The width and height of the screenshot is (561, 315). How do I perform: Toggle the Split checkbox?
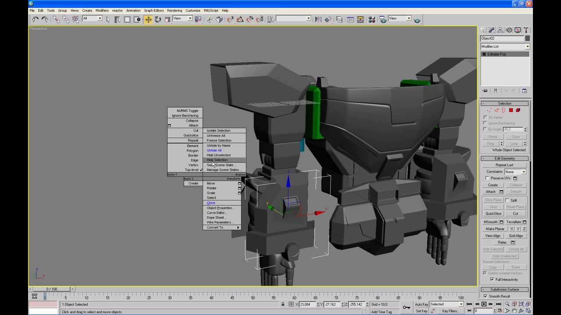[x=508, y=200]
